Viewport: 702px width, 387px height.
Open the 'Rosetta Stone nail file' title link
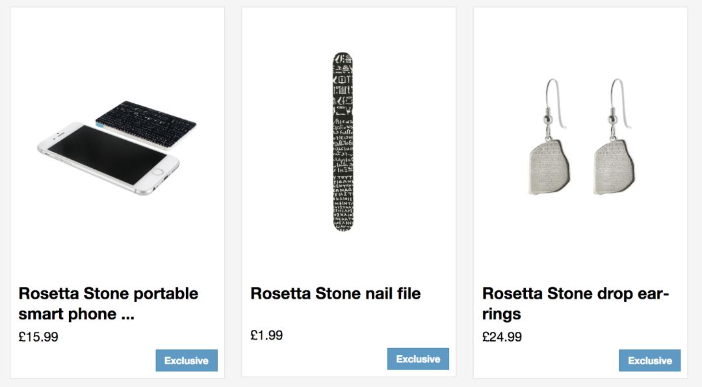(335, 293)
